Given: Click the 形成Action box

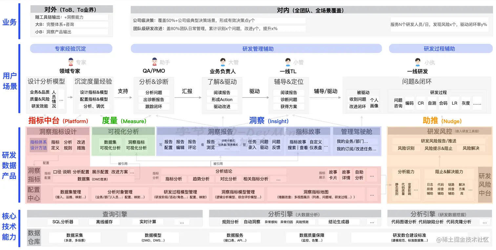Looking at the screenshot, I should coord(222,99).
